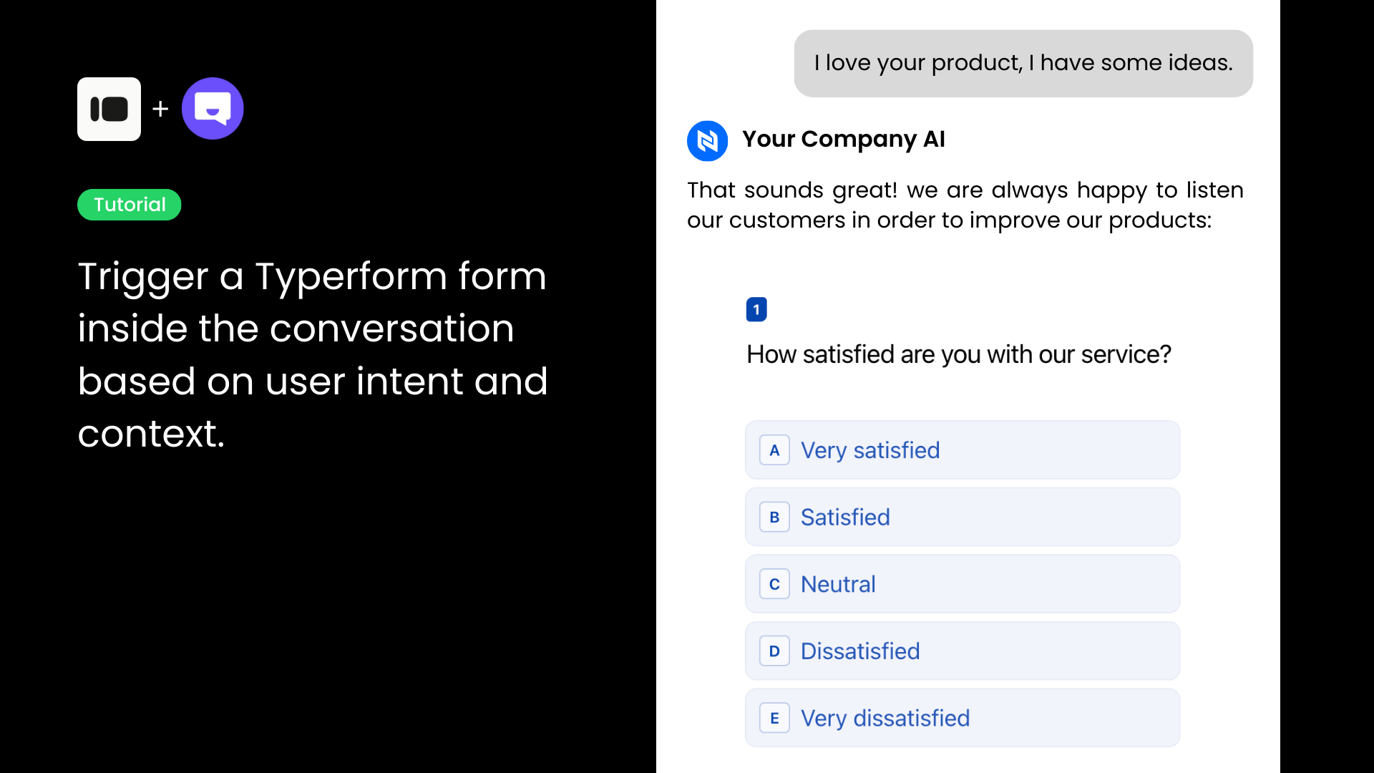Click the D key badge
This screenshot has width=1374, height=773.
tap(774, 651)
